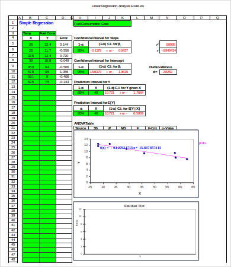Select column header P
The height and width of the screenshot is (267, 231).
(201, 18)
